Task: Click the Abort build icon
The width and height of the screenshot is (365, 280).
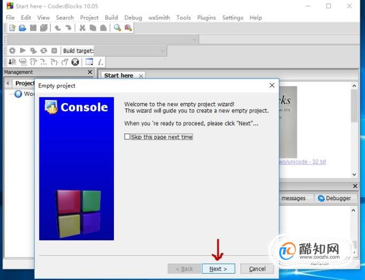Action: tap(54, 50)
